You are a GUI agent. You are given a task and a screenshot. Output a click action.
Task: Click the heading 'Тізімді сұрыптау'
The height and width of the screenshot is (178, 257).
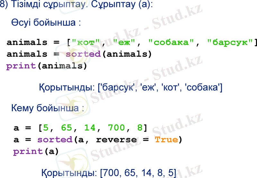(47, 6)
